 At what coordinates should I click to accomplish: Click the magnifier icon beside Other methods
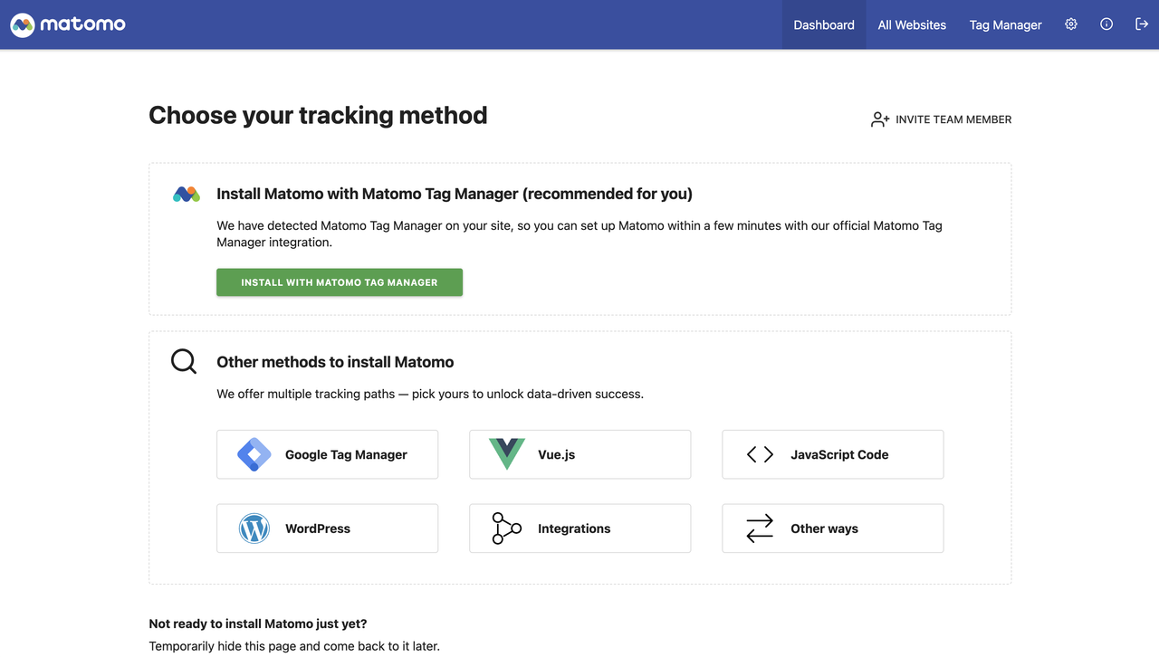tap(184, 362)
